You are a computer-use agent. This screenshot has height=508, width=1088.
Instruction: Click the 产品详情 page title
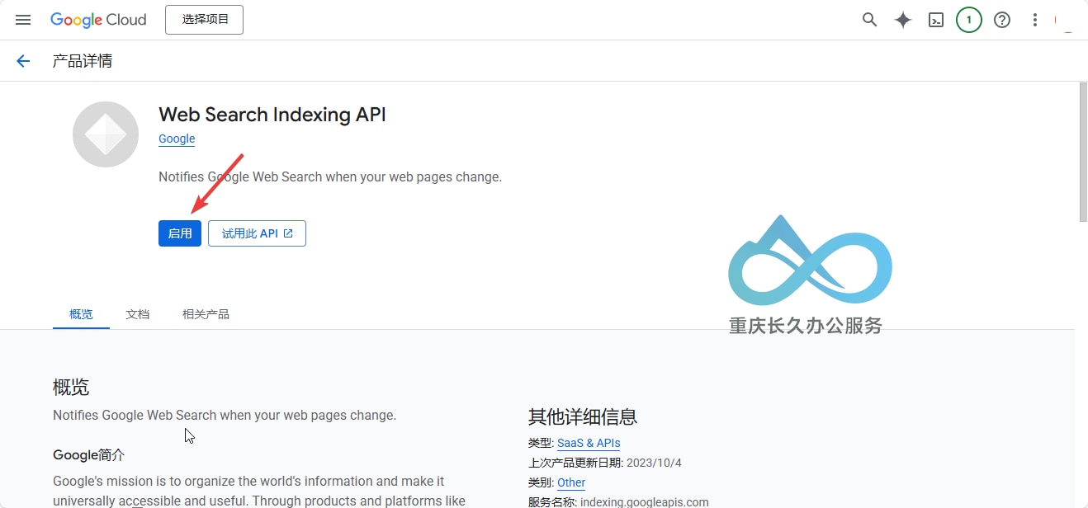[83, 61]
